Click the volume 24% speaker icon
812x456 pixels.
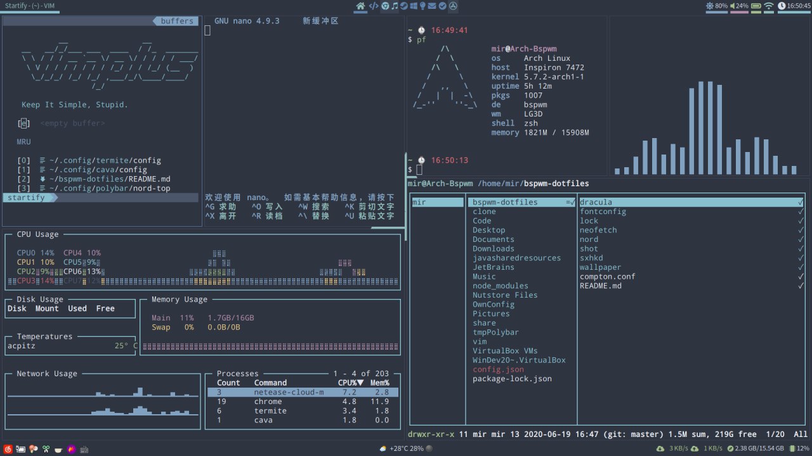[x=734, y=6]
